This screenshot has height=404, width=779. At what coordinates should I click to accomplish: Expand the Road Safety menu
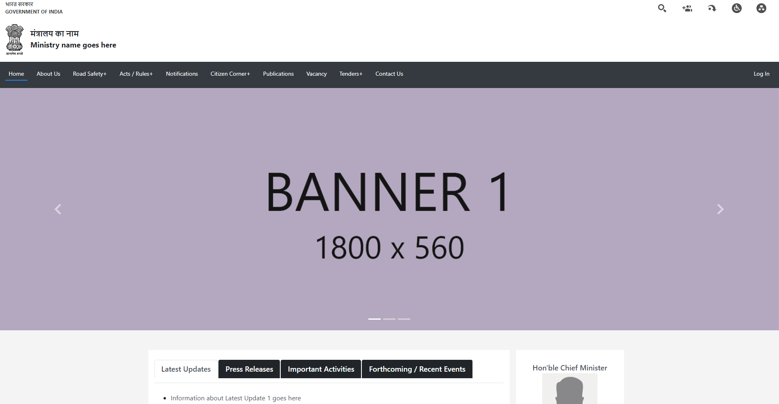(x=90, y=74)
